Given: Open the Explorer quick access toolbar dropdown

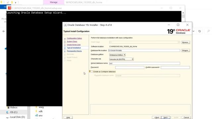Looking at the screenshot, I should tap(16, 2).
